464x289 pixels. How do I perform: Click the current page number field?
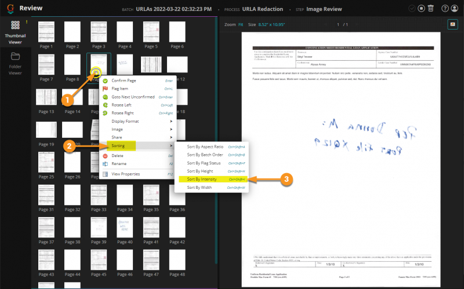pos(338,24)
